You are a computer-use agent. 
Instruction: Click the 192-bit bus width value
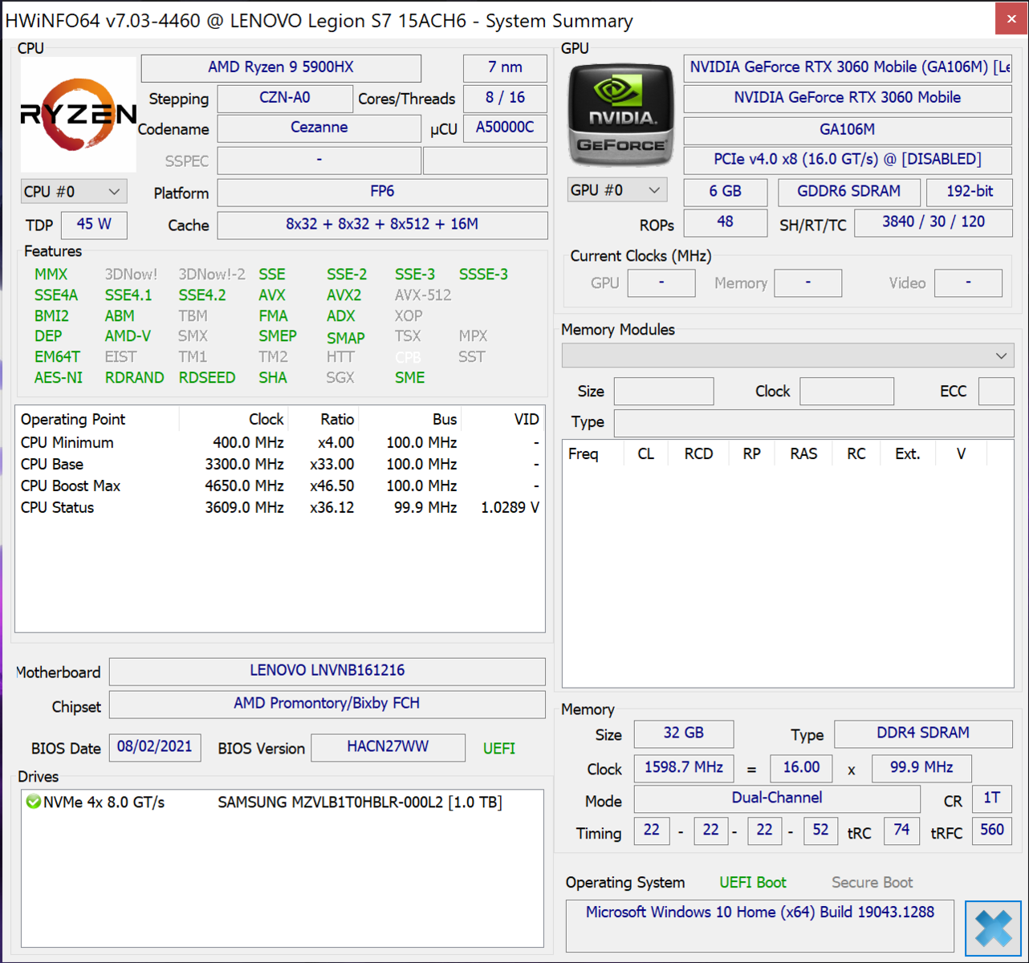click(970, 192)
